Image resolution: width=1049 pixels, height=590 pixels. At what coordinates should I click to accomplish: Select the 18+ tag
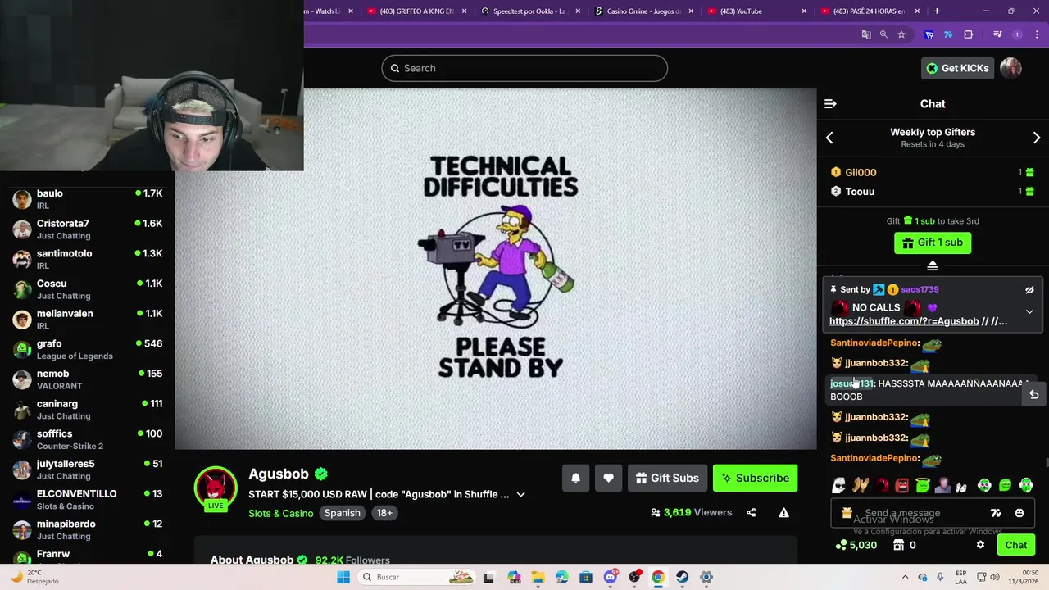tap(384, 513)
